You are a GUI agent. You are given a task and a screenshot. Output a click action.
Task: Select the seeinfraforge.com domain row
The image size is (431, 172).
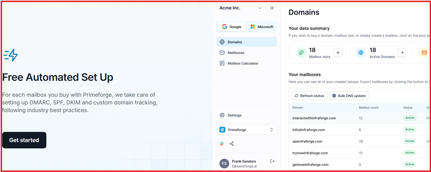[359, 141]
